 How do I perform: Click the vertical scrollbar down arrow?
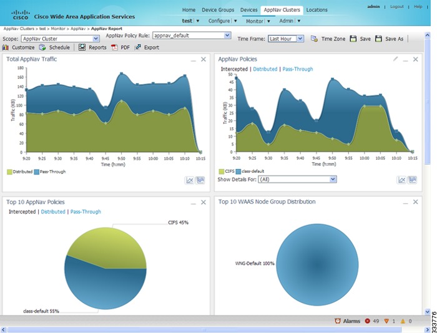pos(427,312)
